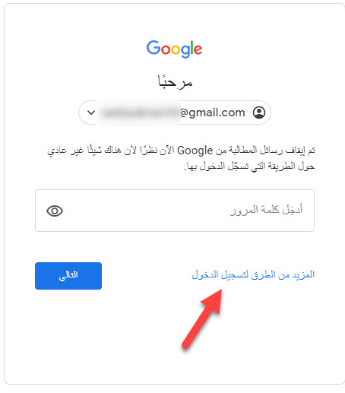Screen dimensions: 345x393
Task: Select the second line حول الطريقة التي تسجّل
Action: 249,166
